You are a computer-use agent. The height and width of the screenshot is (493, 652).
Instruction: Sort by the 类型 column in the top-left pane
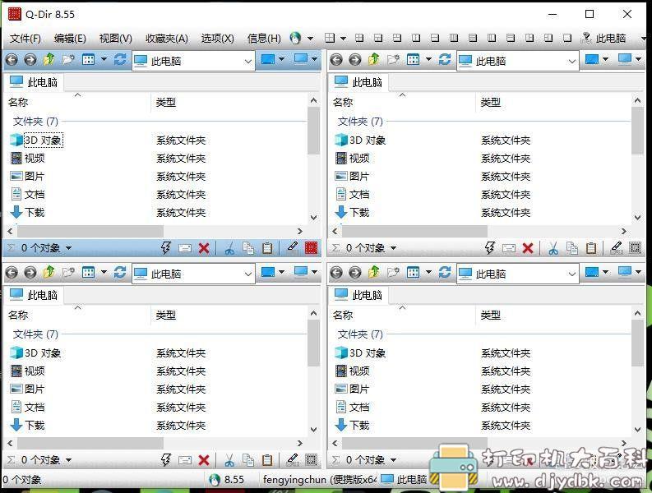point(165,102)
